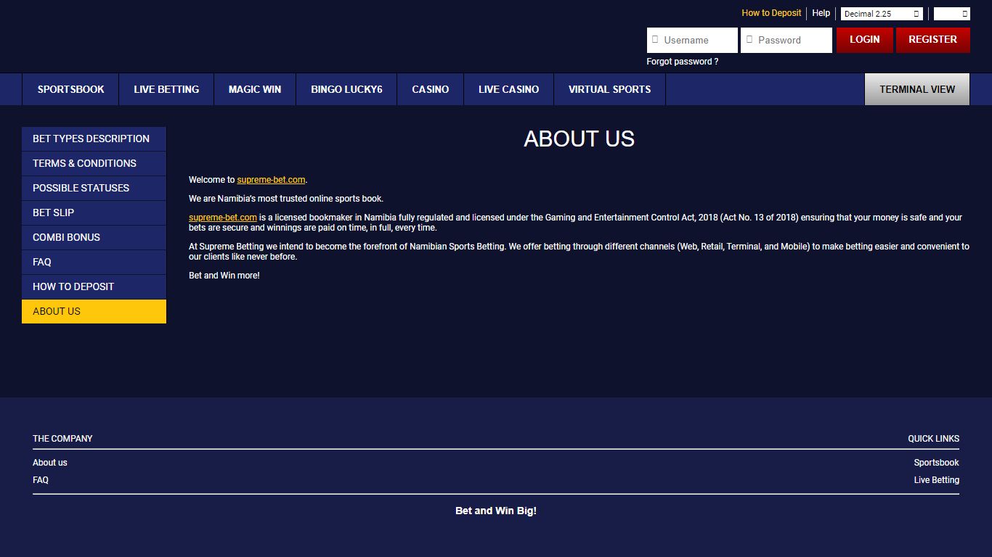Open the CASINO tab
The image size is (992, 557).
click(431, 89)
